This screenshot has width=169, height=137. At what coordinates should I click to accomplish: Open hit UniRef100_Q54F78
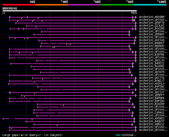tap(152, 23)
